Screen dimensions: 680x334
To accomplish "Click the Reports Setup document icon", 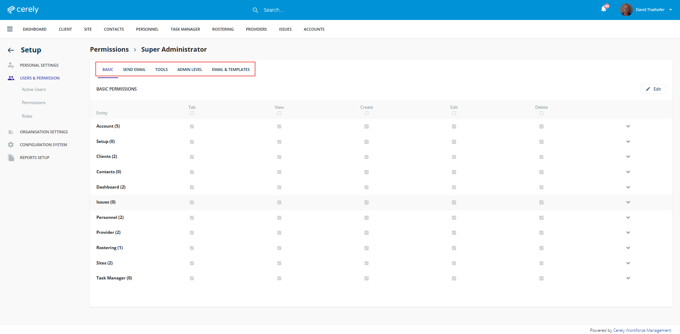I will (11, 158).
